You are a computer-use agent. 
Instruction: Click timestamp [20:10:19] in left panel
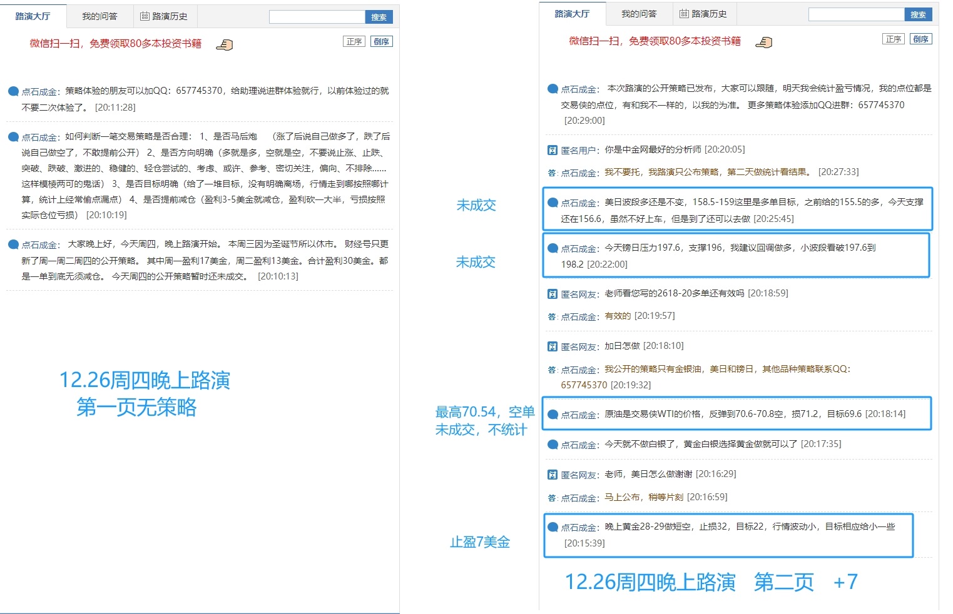pos(106,215)
